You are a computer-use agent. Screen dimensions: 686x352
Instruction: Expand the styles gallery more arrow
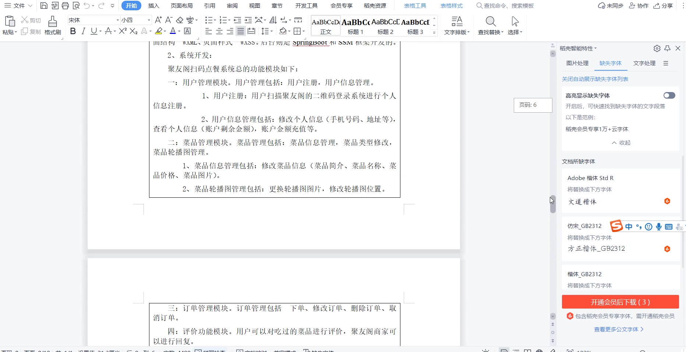tap(434, 33)
